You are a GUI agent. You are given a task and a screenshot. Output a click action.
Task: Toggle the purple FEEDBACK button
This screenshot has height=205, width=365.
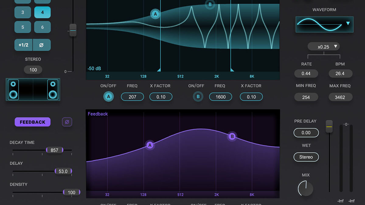[x=33, y=122]
